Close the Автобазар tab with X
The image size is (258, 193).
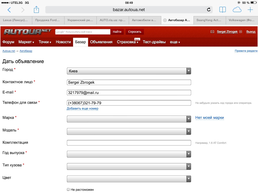pyautogui.click(x=165, y=20)
